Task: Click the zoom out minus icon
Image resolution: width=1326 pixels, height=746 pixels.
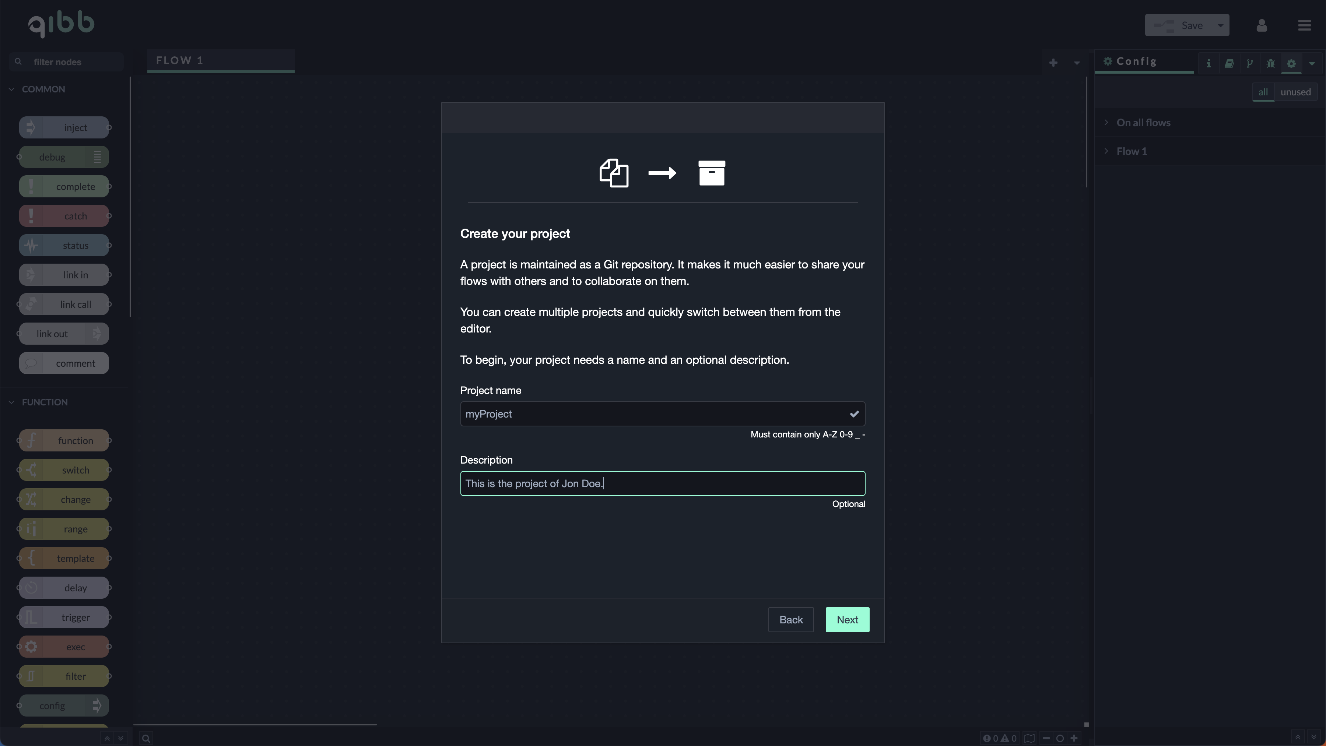Action: 1046,738
